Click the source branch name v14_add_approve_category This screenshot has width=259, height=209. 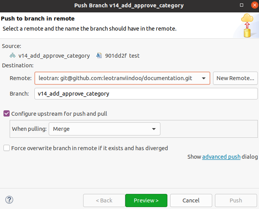[54, 56]
